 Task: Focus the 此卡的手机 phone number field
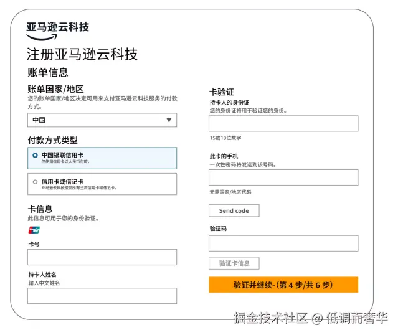click(x=283, y=177)
